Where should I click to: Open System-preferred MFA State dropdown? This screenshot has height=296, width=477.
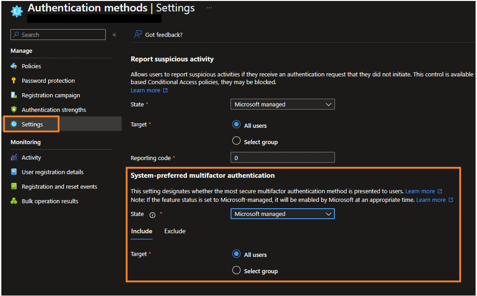click(x=282, y=214)
